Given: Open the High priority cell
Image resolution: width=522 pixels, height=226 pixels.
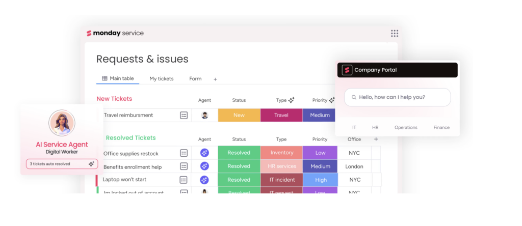Looking at the screenshot, I should (320, 180).
